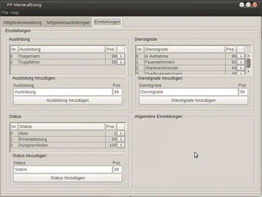Click the Ausbildung hinzufügen button
This screenshot has width=262, height=197.
(x=68, y=101)
